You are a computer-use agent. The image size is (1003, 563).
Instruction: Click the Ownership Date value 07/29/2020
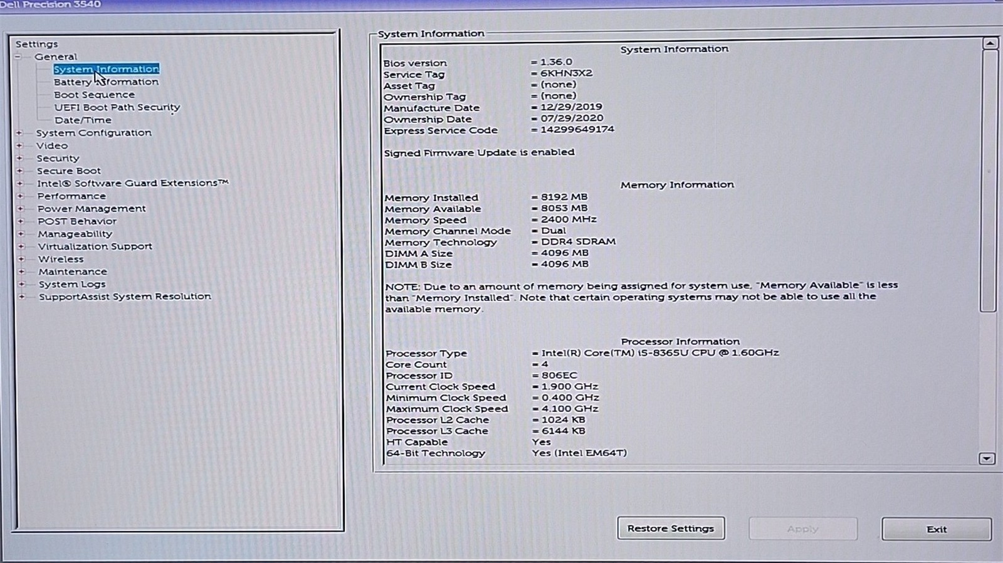click(572, 118)
